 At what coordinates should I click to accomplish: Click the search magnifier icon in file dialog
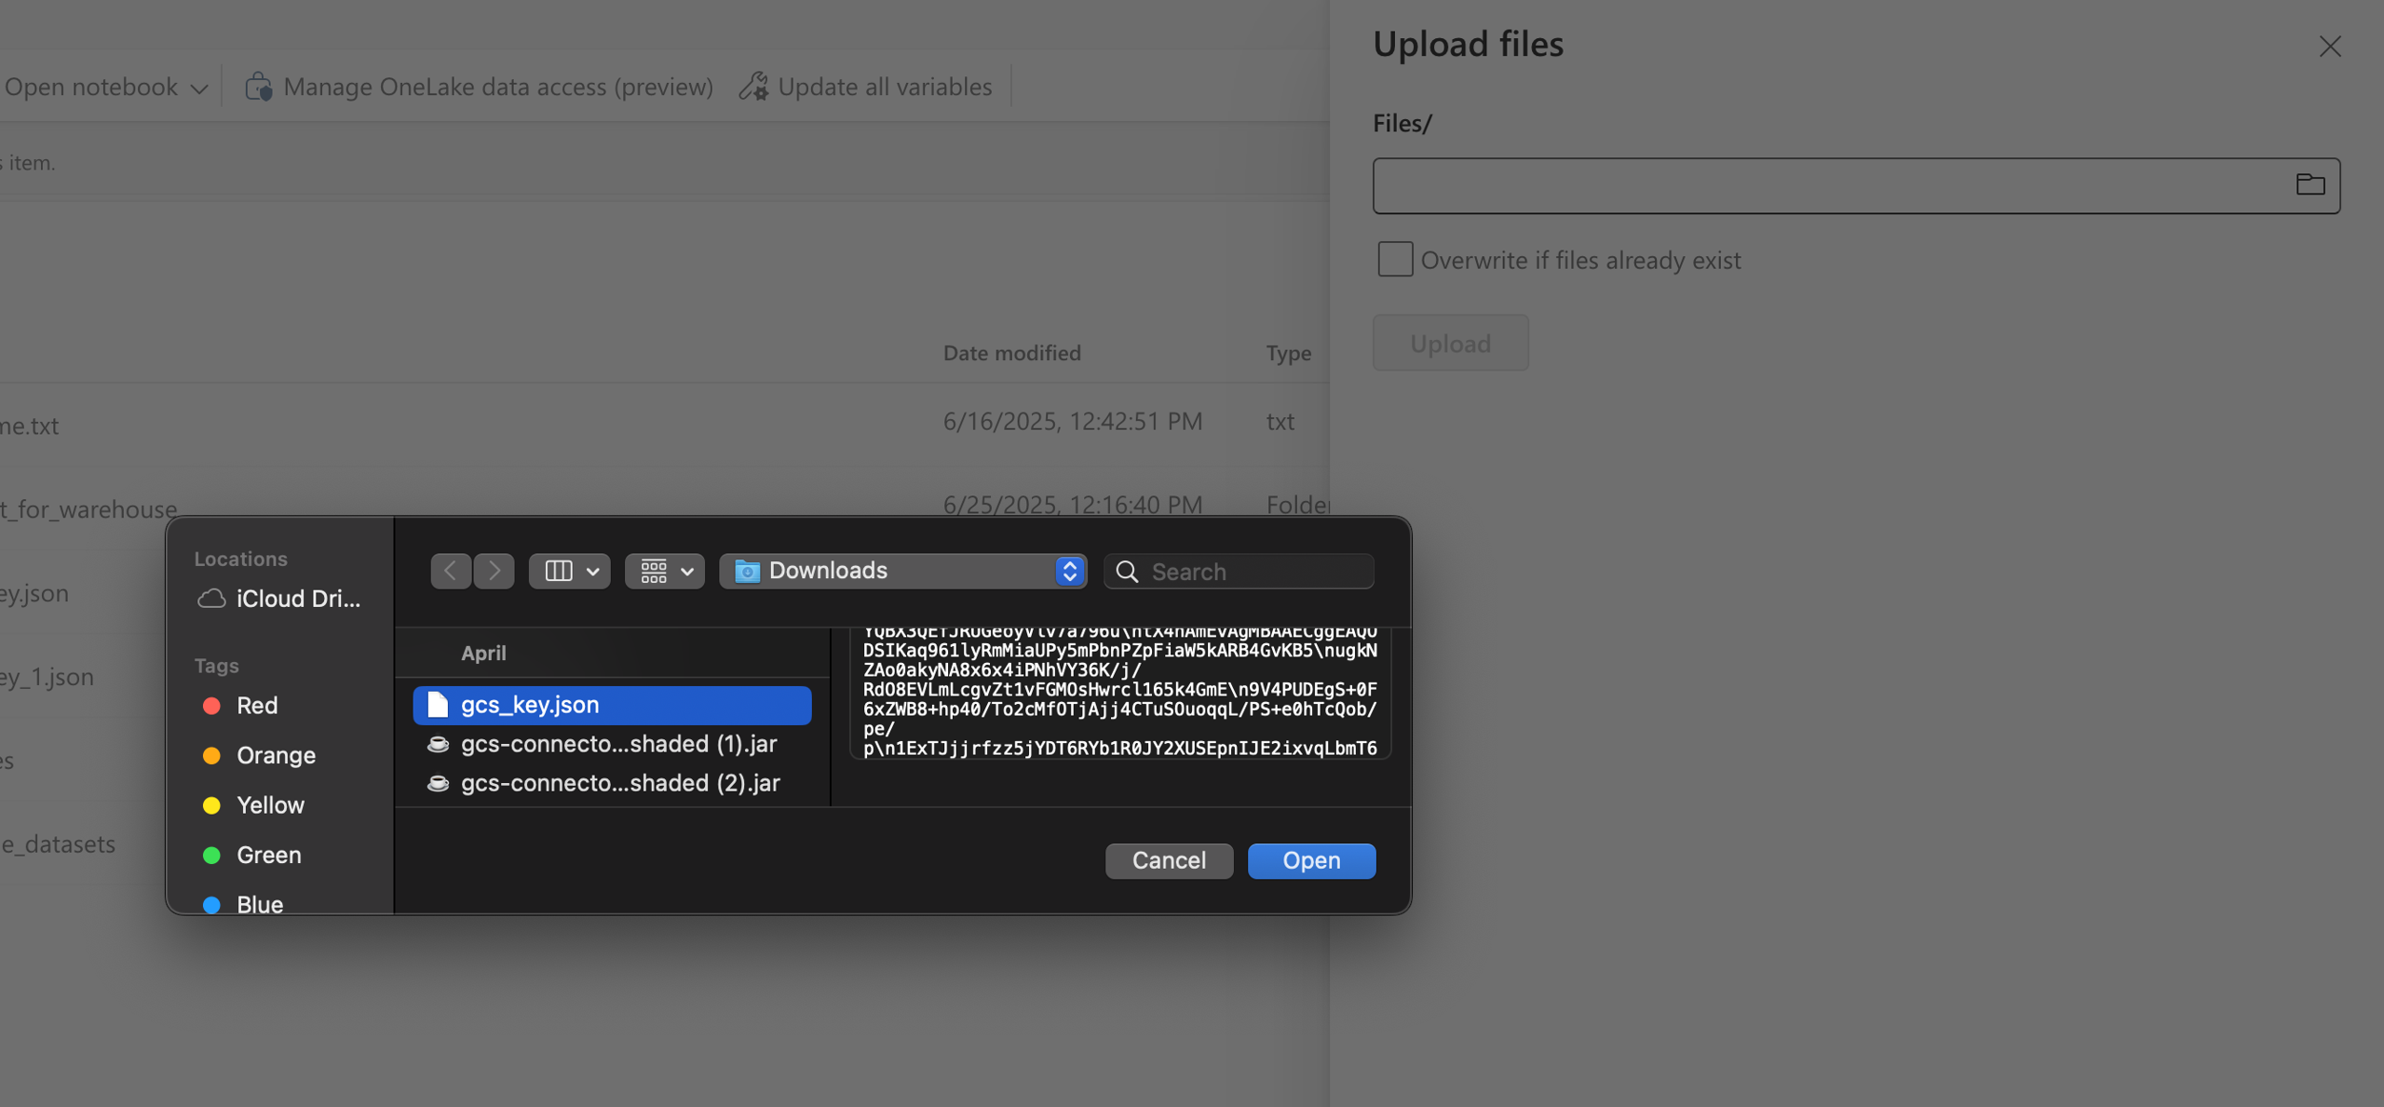[x=1127, y=572]
